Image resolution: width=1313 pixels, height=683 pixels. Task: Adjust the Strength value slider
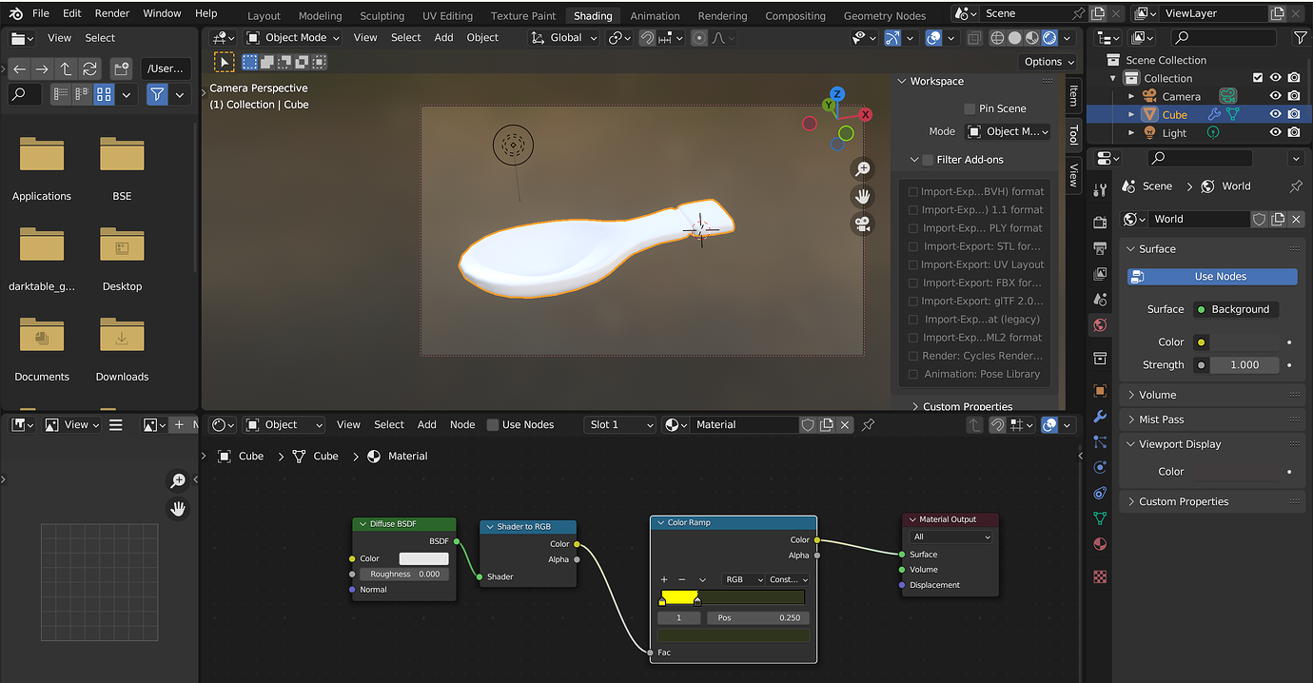point(1245,365)
